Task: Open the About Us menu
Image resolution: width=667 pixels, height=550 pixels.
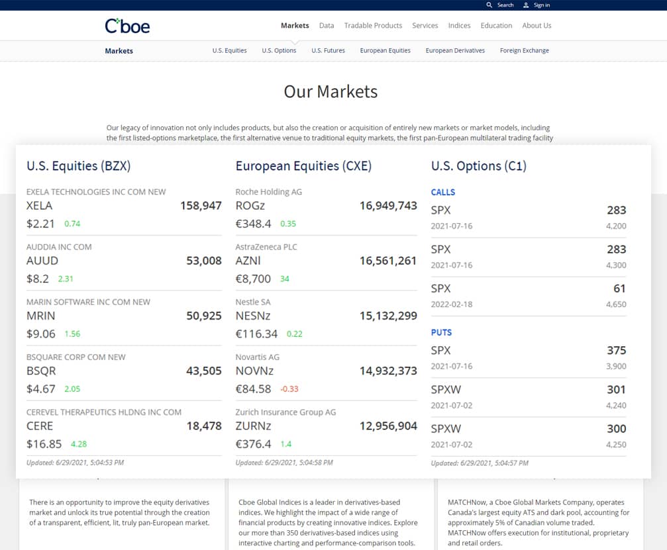Action: click(537, 26)
